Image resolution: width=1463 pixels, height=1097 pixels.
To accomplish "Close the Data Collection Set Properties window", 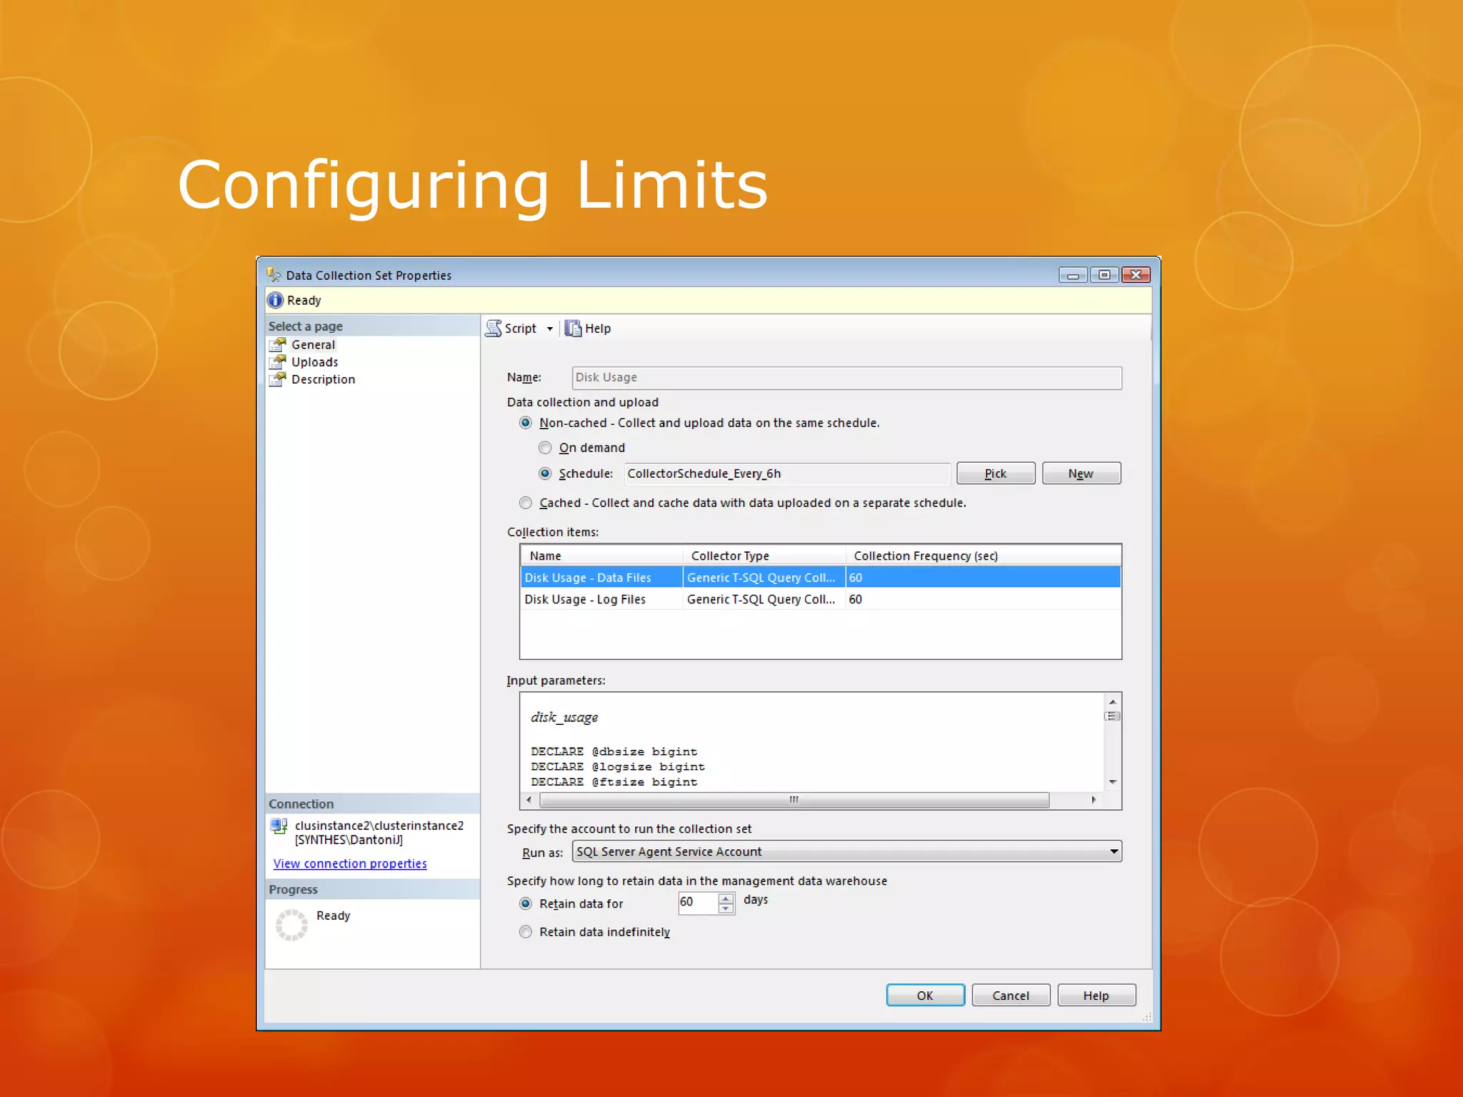I will (x=1136, y=275).
